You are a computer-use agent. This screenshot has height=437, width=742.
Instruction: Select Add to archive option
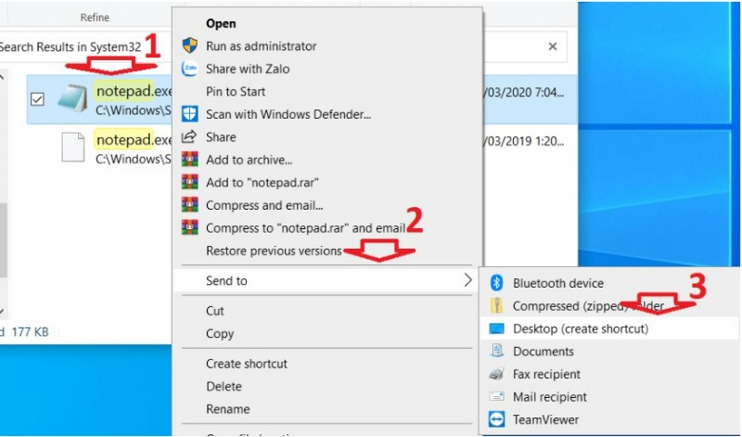click(249, 160)
